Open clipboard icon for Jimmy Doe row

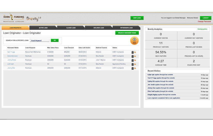pos(133,68)
